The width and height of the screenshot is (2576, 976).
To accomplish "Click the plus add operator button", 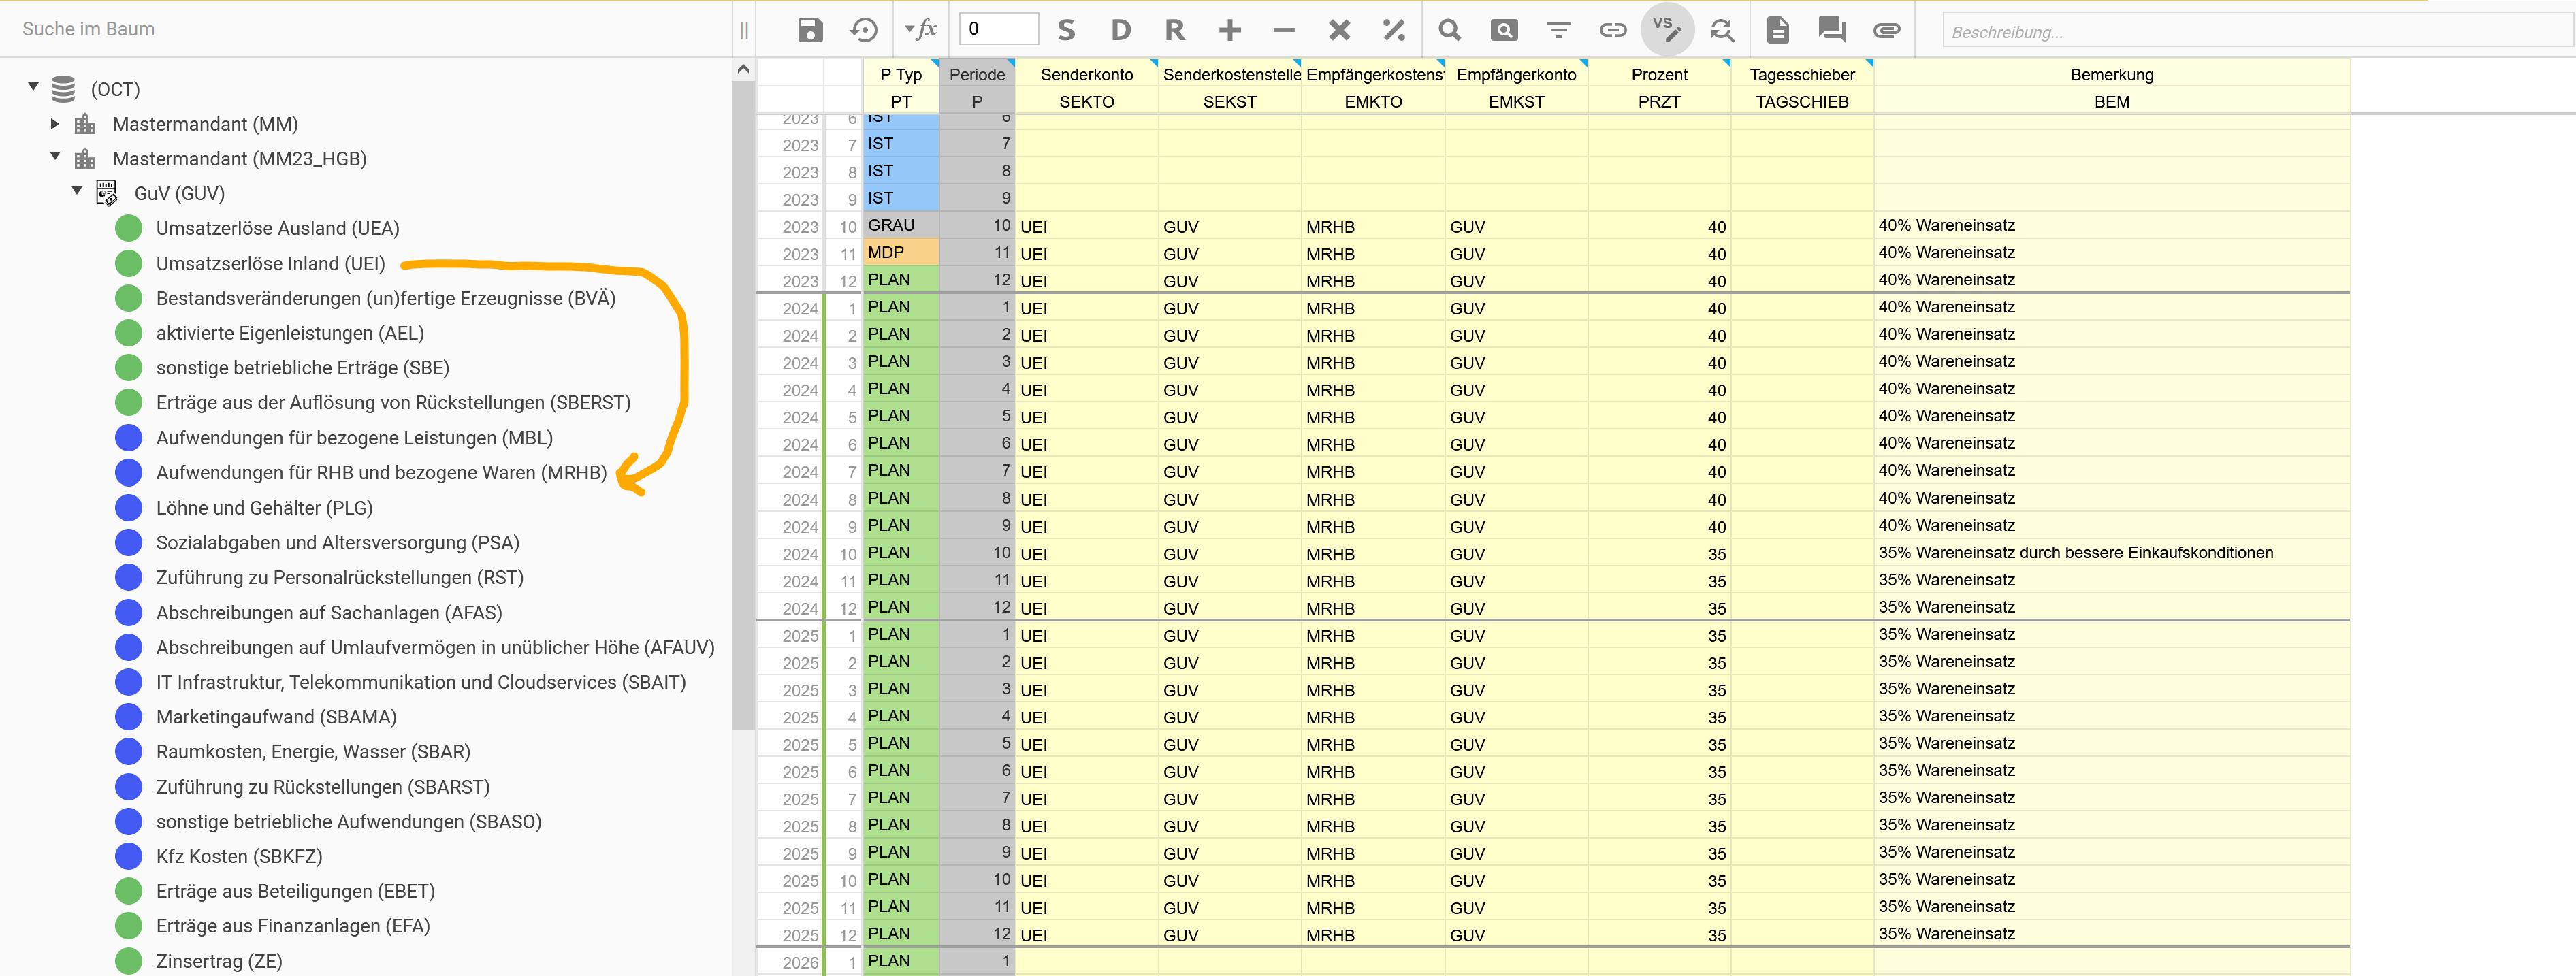I will tap(1230, 30).
